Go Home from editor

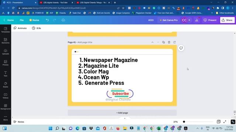[x=9, y=20]
